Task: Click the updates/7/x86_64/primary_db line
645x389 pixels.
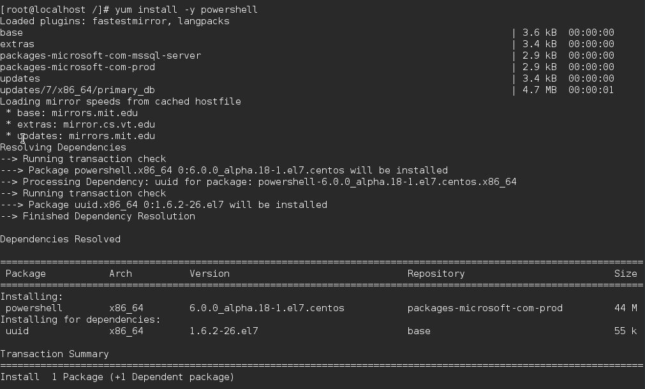Action: point(77,90)
